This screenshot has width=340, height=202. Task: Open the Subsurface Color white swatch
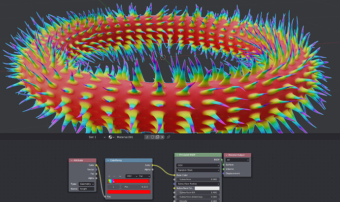[x=207, y=188]
